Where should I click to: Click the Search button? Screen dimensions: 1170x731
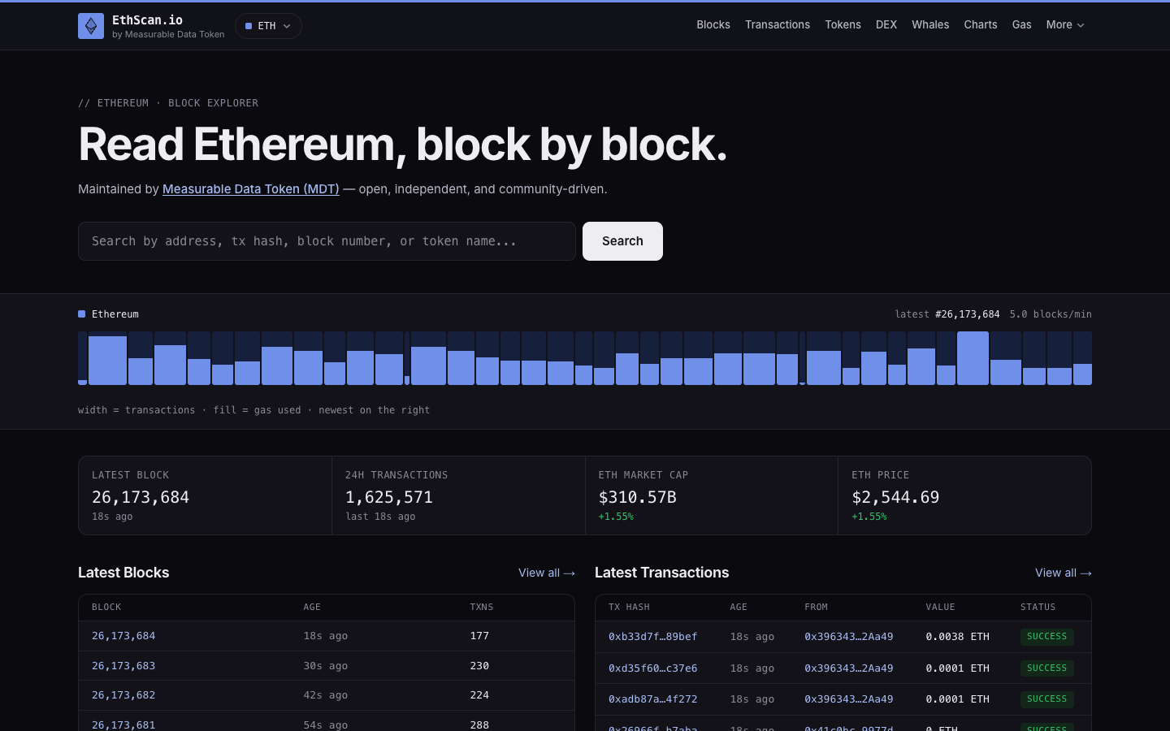pyautogui.click(x=622, y=241)
